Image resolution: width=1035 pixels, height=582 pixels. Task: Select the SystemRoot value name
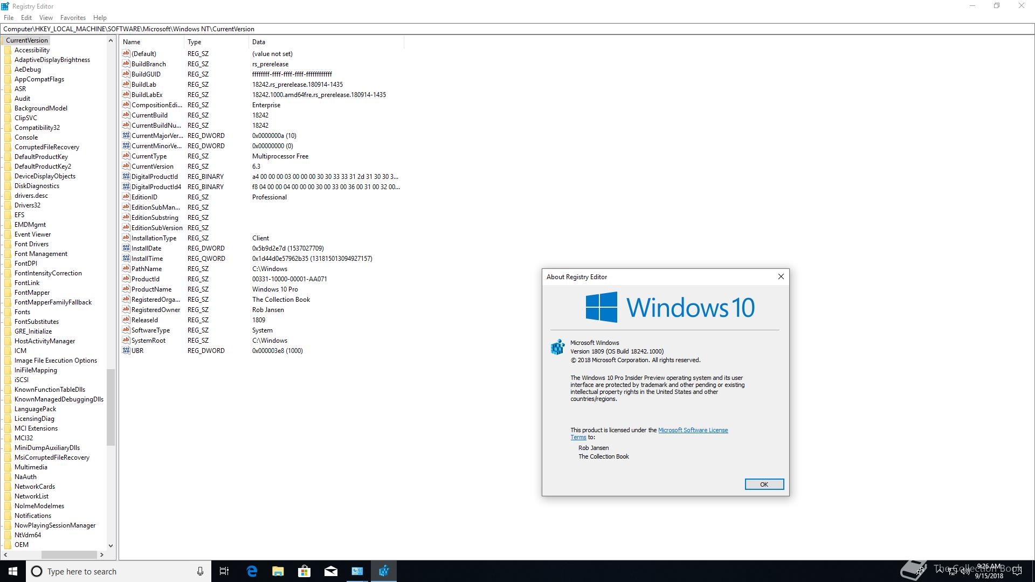(148, 340)
